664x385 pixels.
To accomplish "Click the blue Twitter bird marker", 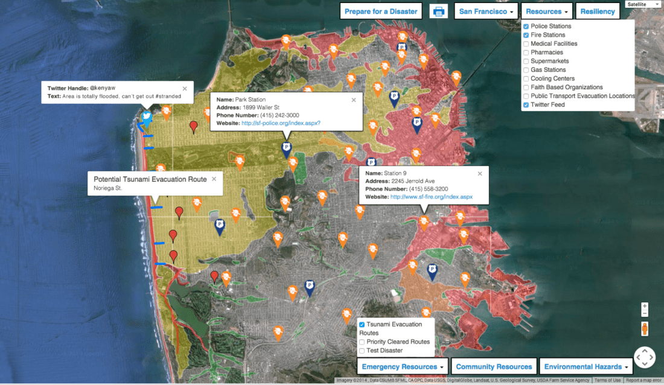I will (146, 116).
